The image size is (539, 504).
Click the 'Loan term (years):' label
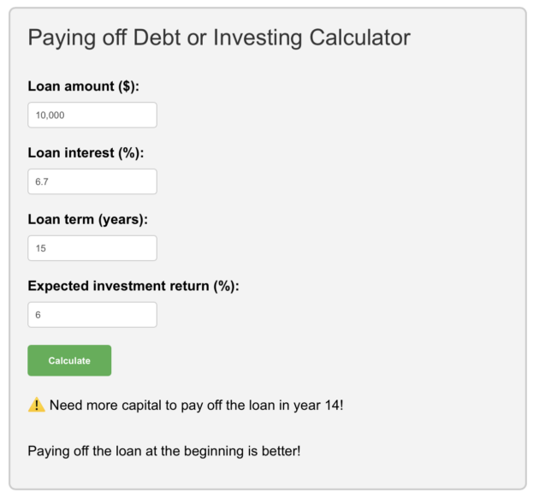88,219
